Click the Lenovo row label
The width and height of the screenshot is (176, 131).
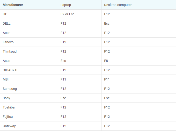(x=8, y=42)
